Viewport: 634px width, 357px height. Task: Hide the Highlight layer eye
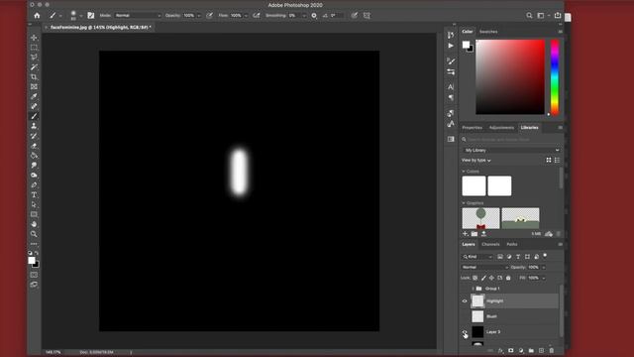click(x=465, y=300)
